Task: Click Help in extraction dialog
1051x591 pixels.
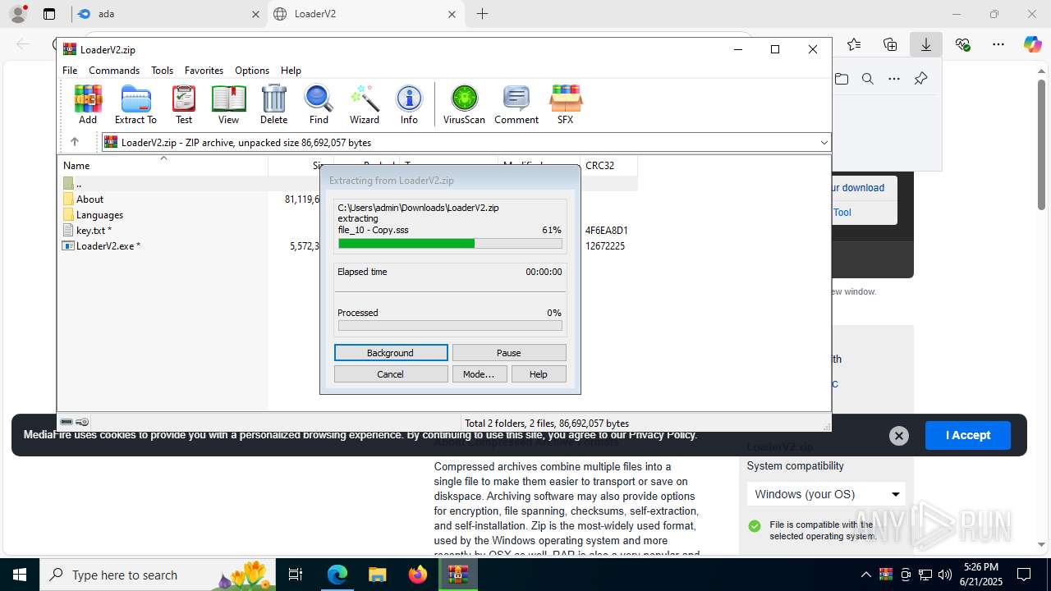Action: pyautogui.click(x=539, y=374)
